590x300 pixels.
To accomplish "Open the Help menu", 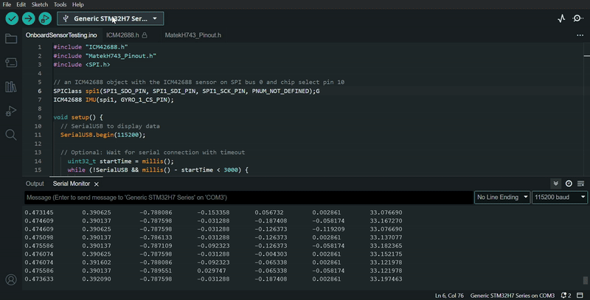I will (78, 4).
